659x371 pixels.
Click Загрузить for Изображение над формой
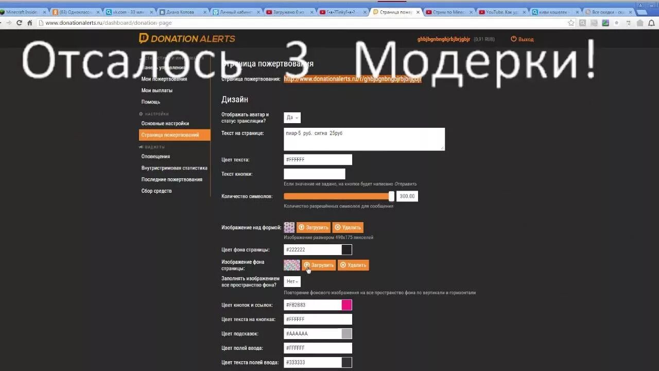click(314, 227)
